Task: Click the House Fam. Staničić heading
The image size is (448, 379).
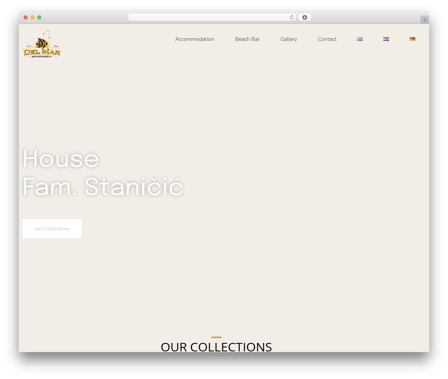Action: tap(103, 173)
